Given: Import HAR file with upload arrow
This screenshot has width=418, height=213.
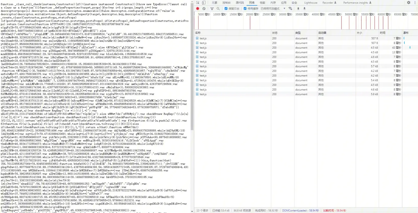Looking at the screenshot, I should pyautogui.click(x=298, y=8).
